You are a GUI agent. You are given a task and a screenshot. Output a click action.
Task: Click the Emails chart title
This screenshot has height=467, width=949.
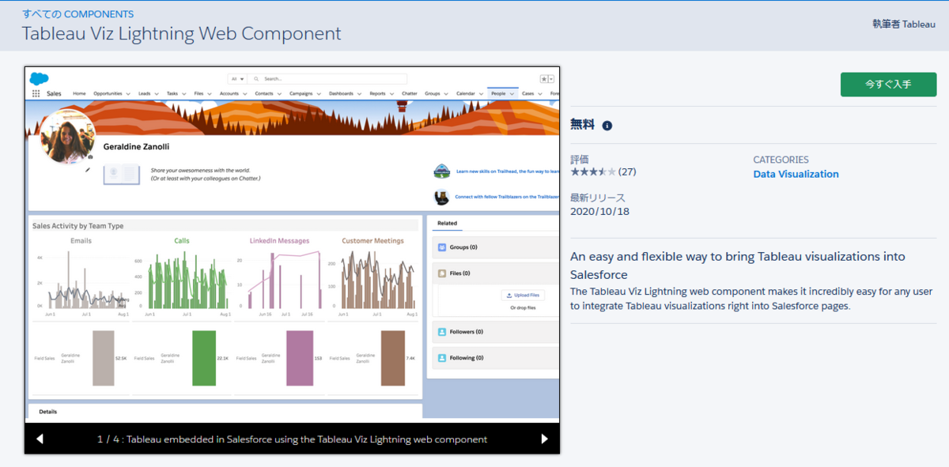pos(81,241)
